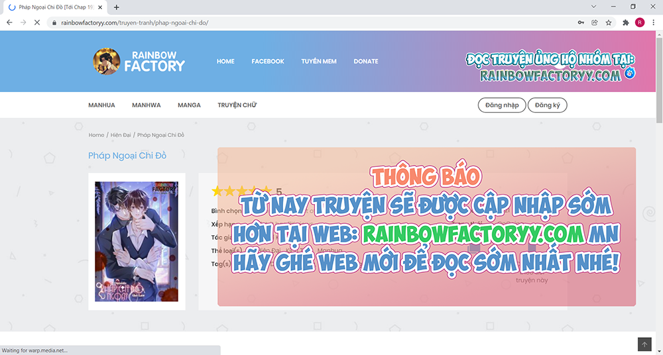
Task: Click the Pháp Ngoại Chi Đồ cover thumbnail
Action: (x=137, y=242)
